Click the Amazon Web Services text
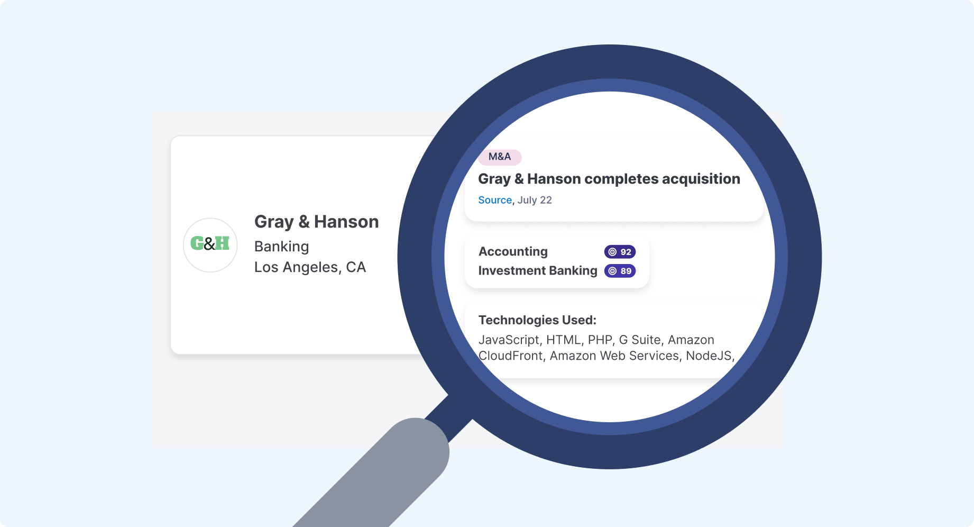The height and width of the screenshot is (527, 974). [x=614, y=356]
